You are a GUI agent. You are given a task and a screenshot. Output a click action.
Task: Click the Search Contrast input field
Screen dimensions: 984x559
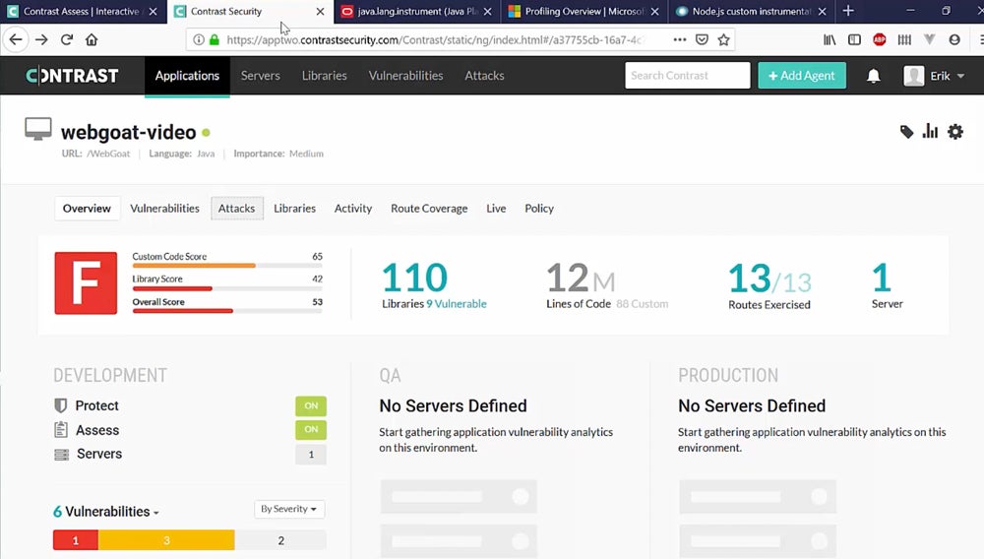click(x=687, y=76)
